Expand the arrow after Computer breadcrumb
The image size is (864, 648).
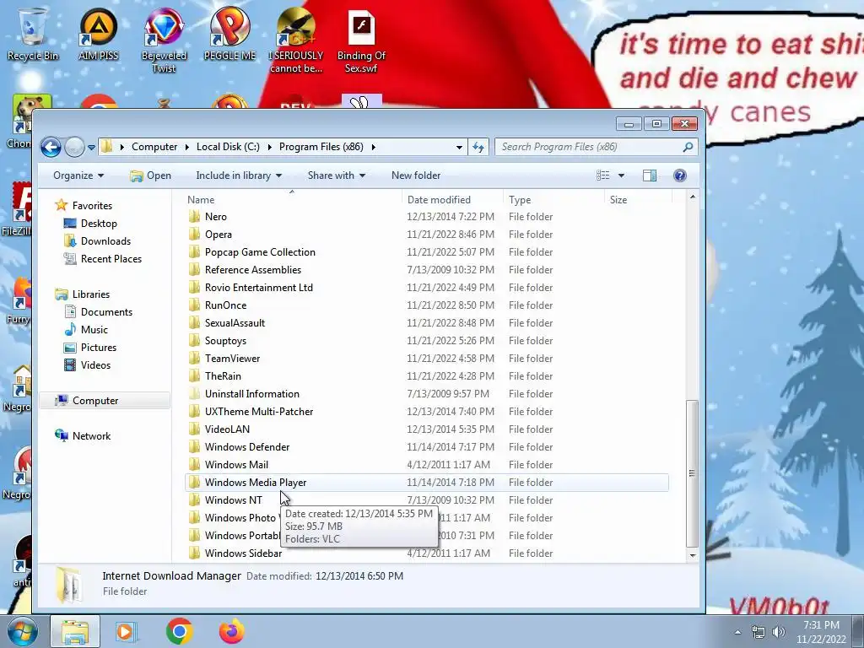[186, 147]
